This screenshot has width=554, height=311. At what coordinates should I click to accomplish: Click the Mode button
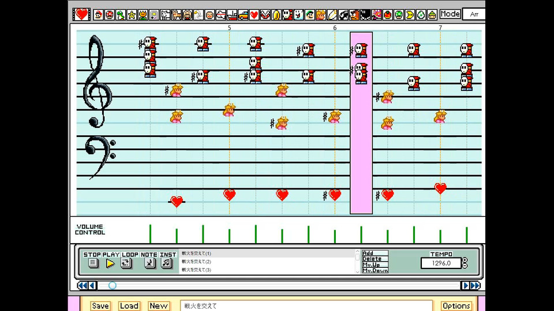tap(450, 14)
